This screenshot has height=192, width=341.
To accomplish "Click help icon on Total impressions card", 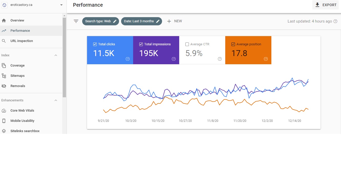I will click(x=174, y=59).
